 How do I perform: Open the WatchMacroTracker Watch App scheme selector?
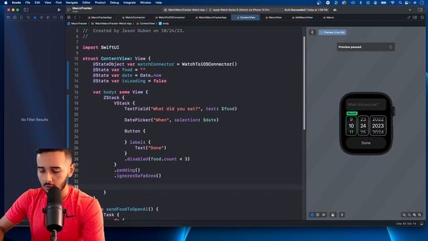click(x=185, y=10)
